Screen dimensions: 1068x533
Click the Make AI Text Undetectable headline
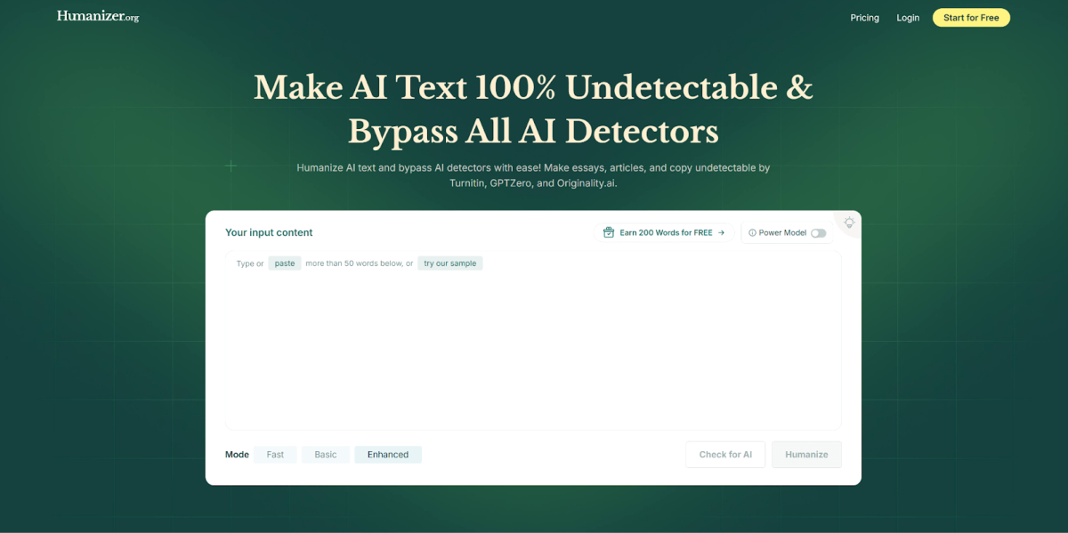(x=533, y=109)
